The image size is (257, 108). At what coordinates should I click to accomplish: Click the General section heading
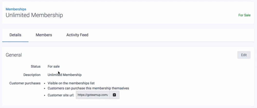tap(14, 55)
